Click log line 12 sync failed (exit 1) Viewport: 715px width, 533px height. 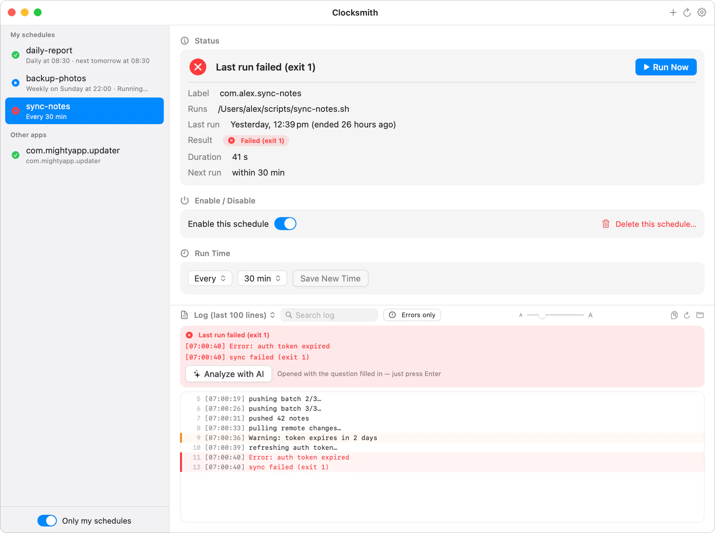[x=442, y=467]
